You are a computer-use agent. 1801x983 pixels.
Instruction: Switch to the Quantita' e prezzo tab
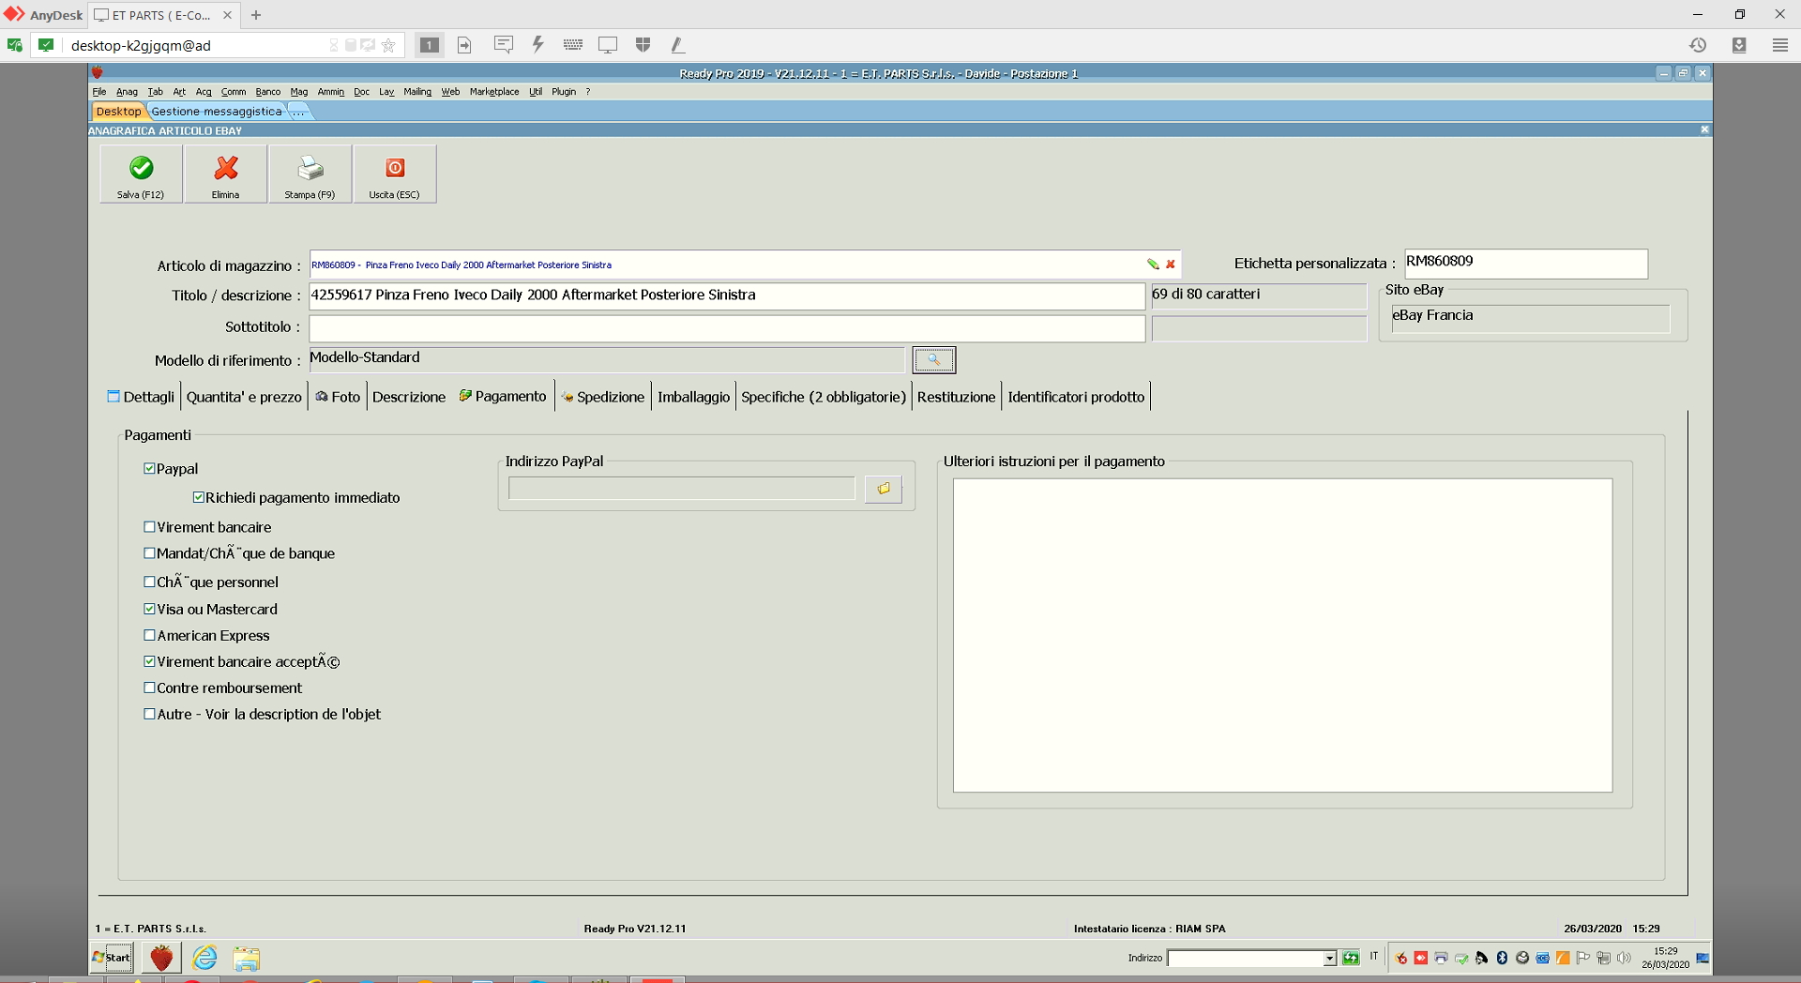tap(244, 397)
